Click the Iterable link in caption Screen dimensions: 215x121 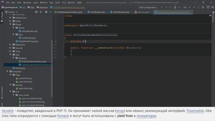[x=8, y=111]
